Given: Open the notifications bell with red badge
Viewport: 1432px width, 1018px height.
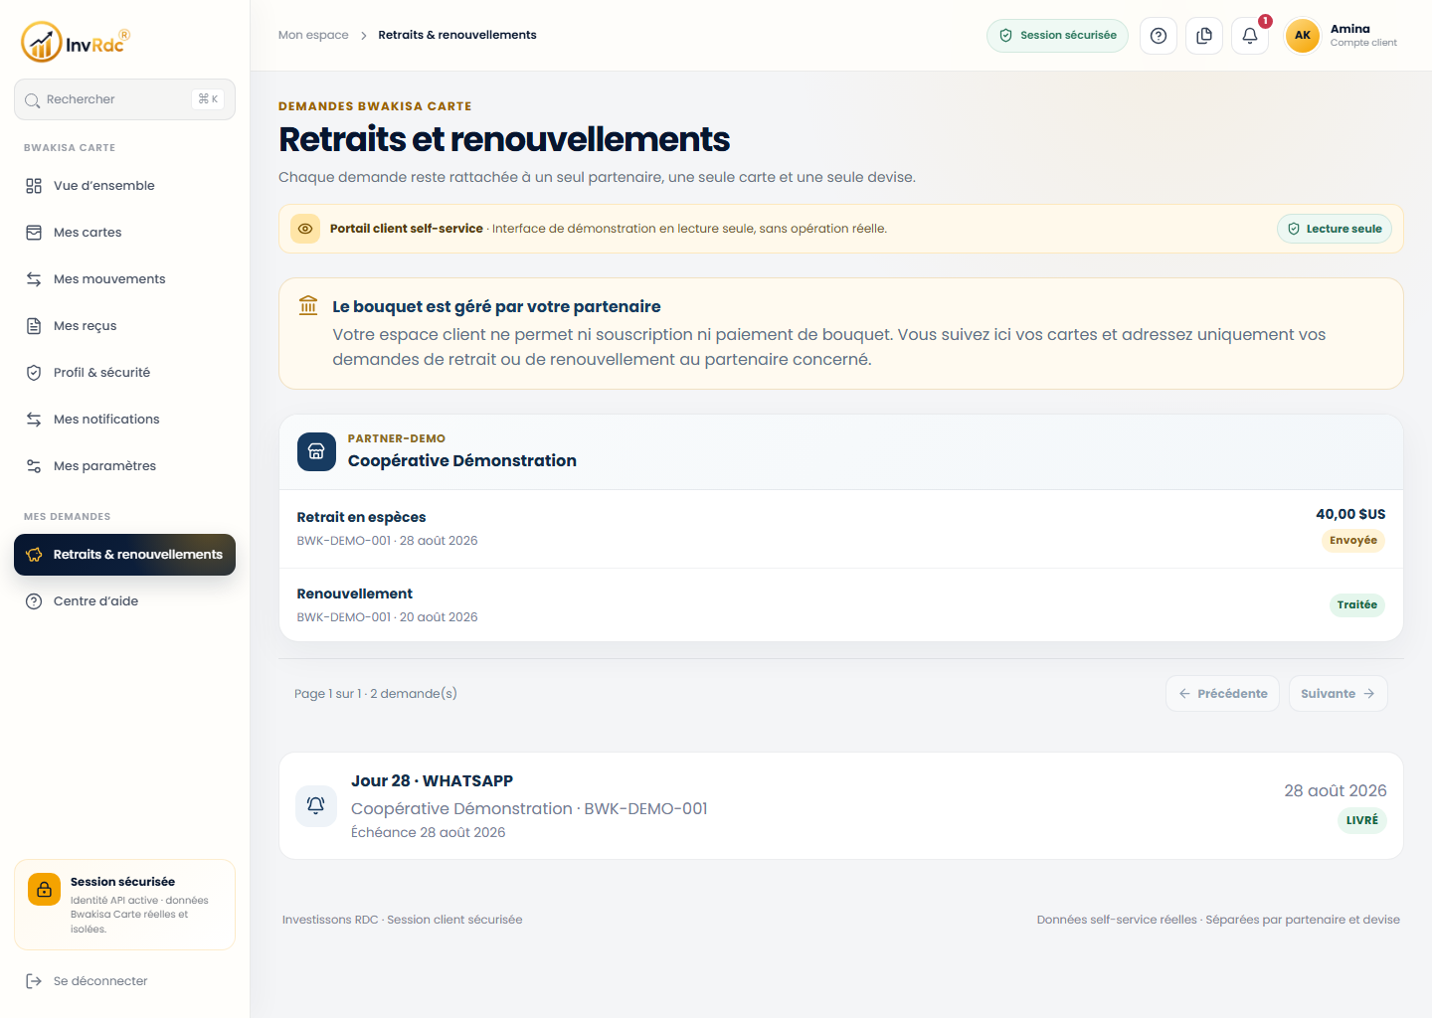Looking at the screenshot, I should [1250, 36].
